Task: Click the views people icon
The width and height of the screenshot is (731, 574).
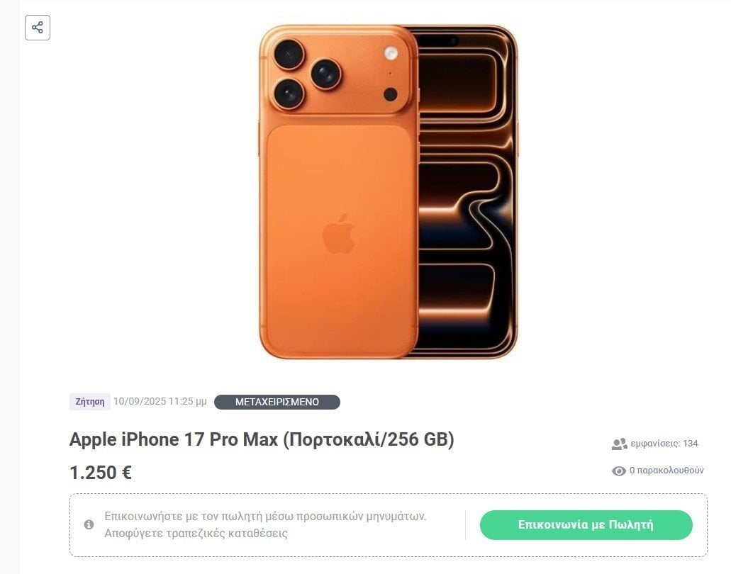Action: [x=619, y=444]
